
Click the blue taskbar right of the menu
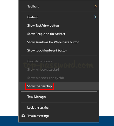point(107,121)
